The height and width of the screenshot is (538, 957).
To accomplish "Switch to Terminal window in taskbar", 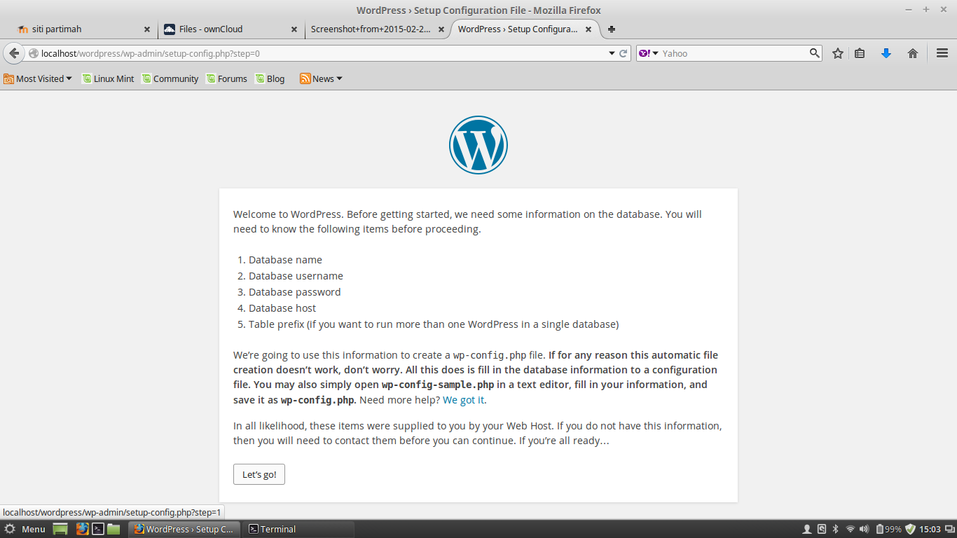I will click(298, 529).
